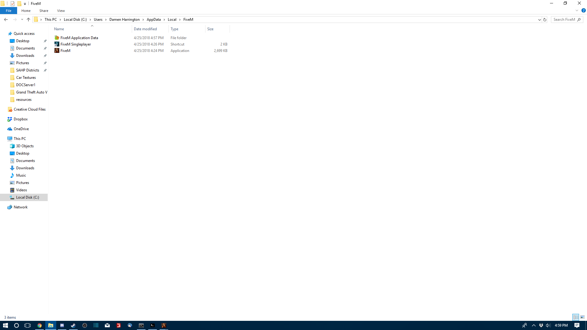The image size is (587, 330).
Task: Open the File tab
Action: (x=9, y=11)
